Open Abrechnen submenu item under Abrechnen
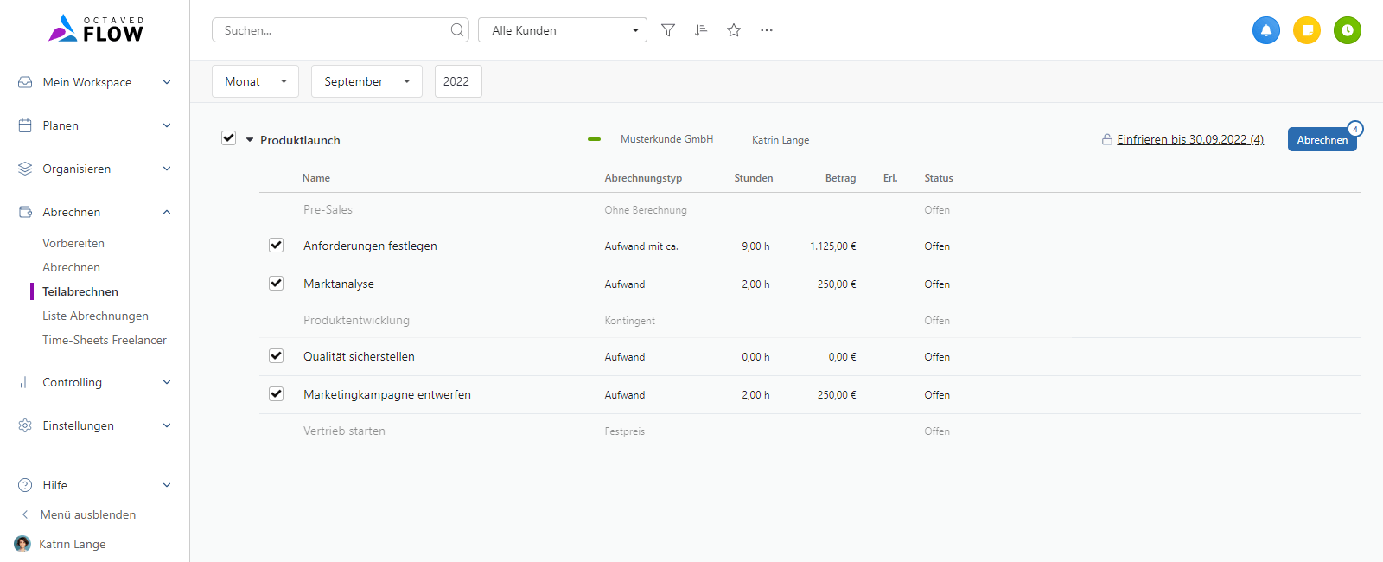Image resolution: width=1383 pixels, height=562 pixels. [x=71, y=267]
